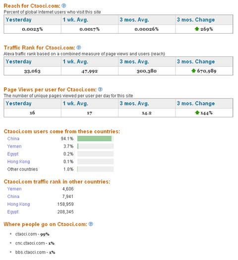
Task: Click help icon next to Page Views heading
Action: 100,89
